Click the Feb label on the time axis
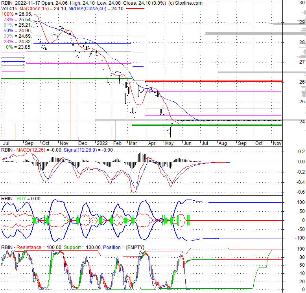The height and width of the screenshot is (293, 306). point(118,143)
